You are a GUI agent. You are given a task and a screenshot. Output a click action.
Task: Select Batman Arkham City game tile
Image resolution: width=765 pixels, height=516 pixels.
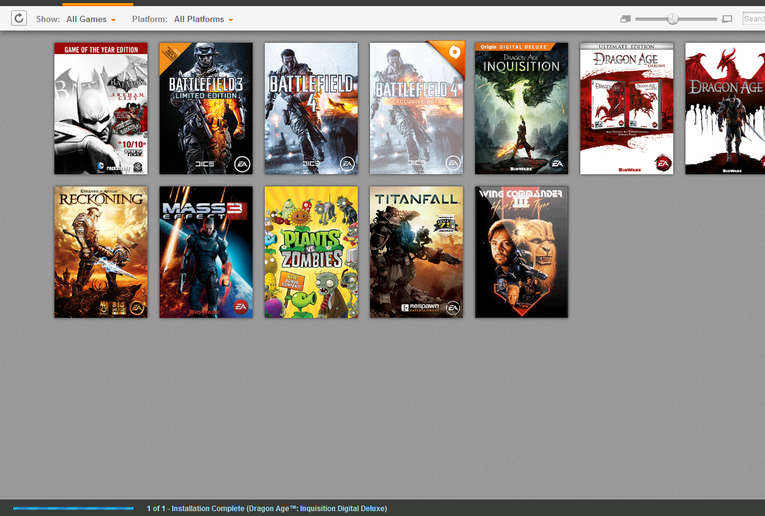101,108
